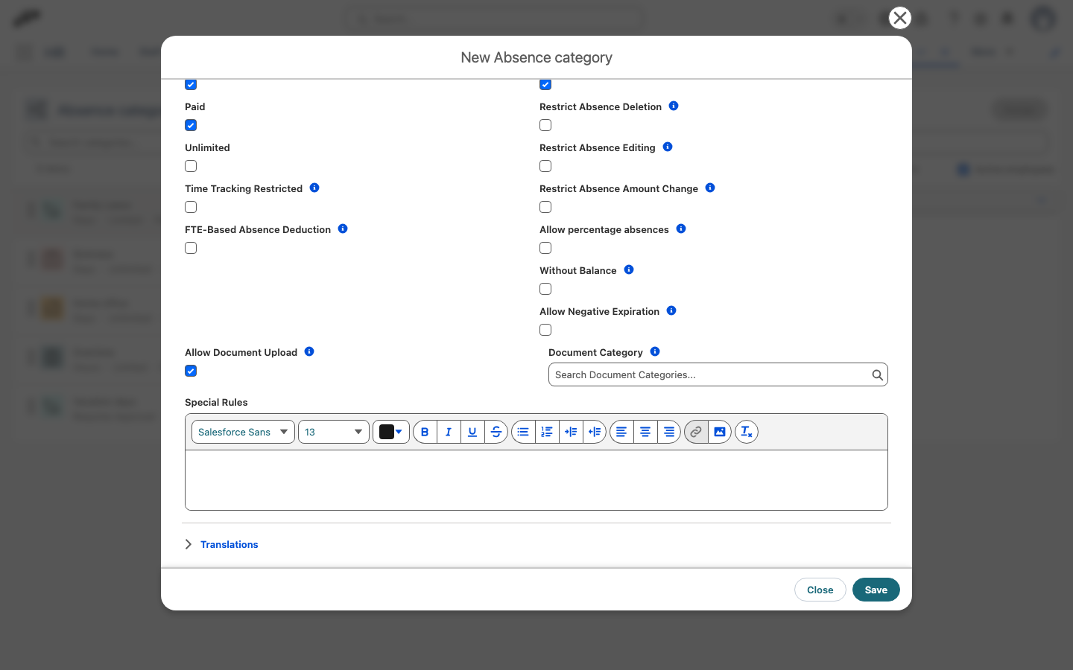1073x670 pixels.
Task: Click the Close button in dialog footer
Action: (820, 590)
